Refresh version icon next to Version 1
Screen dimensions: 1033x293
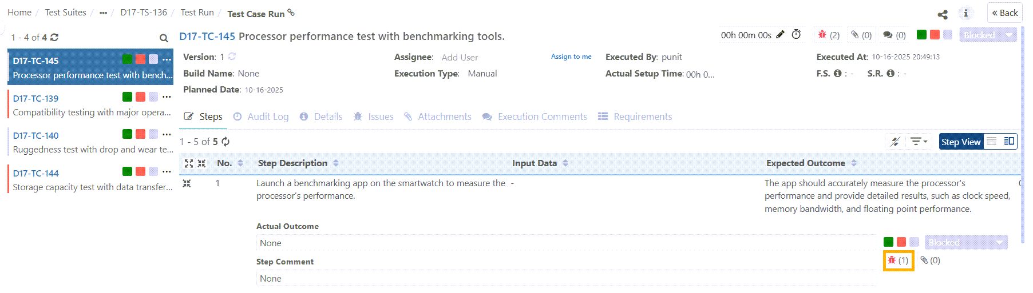click(232, 57)
